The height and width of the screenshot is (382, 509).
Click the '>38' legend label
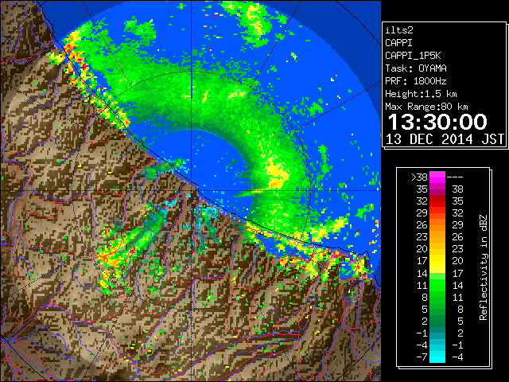(x=419, y=177)
